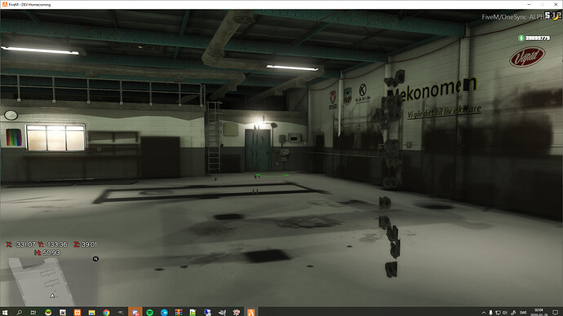
Task: Open network status tray icon
Action: tap(498, 313)
